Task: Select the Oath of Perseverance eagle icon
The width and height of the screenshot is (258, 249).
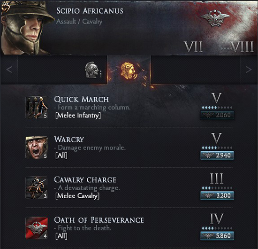Action: coord(37,228)
